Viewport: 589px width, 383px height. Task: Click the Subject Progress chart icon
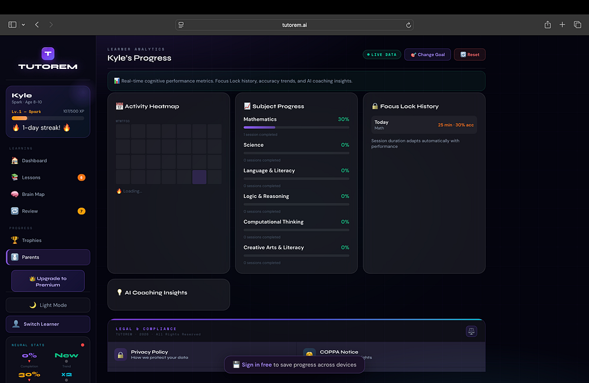247,107
